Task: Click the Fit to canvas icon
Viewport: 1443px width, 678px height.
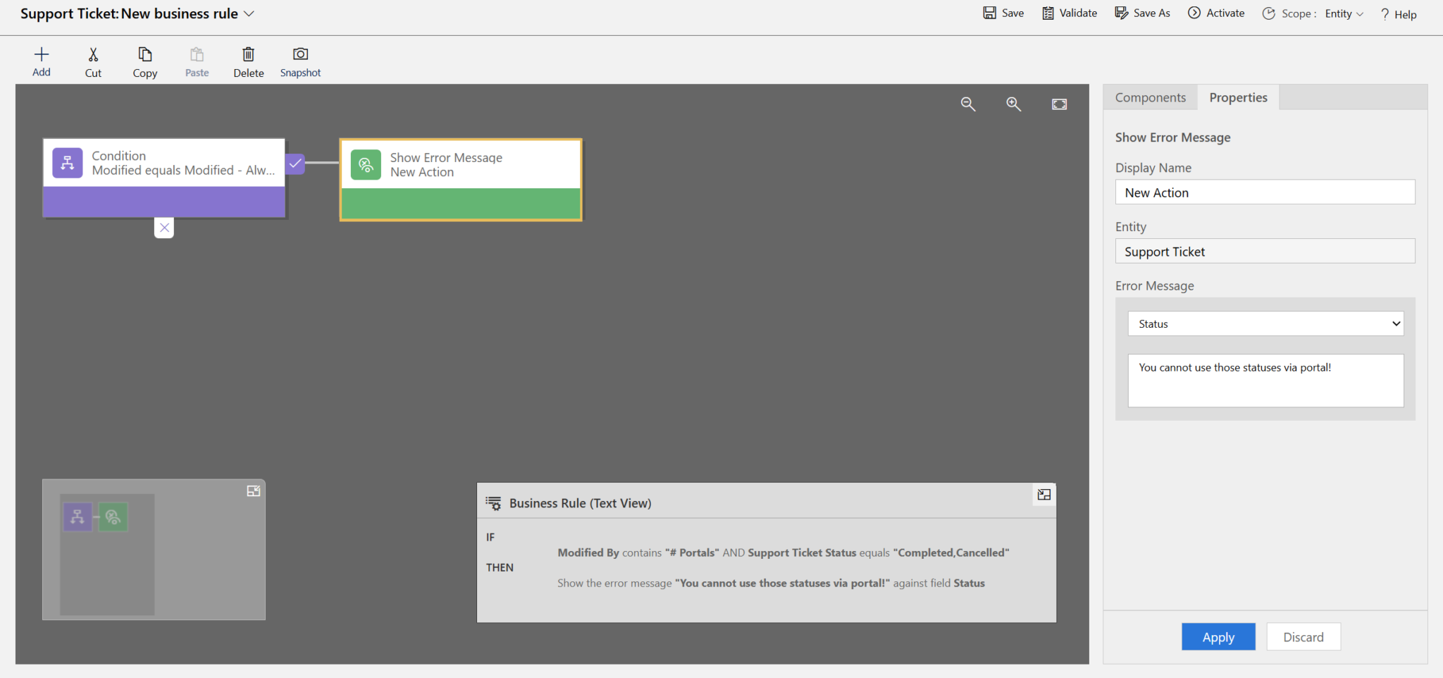Action: [x=1059, y=104]
